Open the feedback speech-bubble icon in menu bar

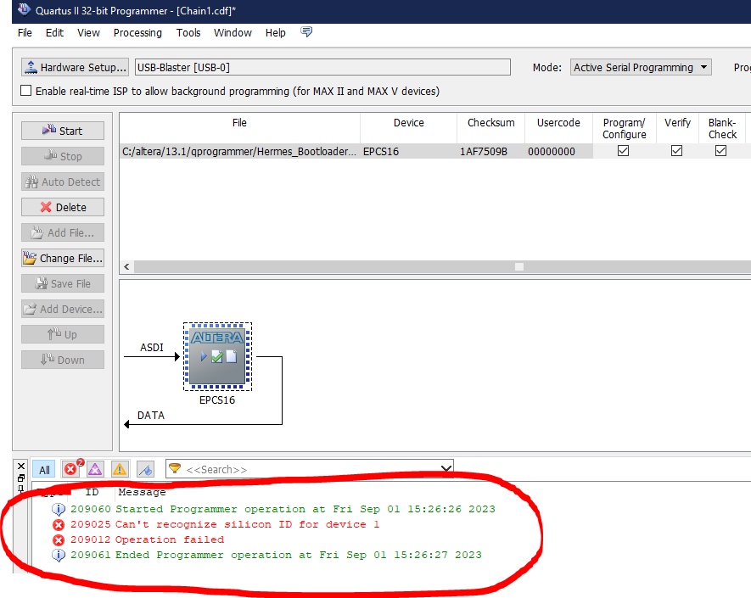coord(306,32)
